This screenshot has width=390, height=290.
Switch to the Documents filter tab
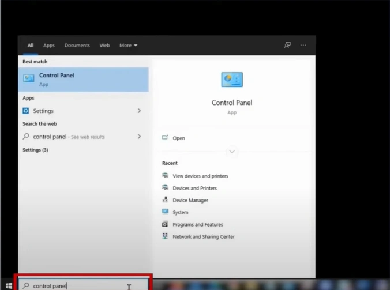pos(77,45)
